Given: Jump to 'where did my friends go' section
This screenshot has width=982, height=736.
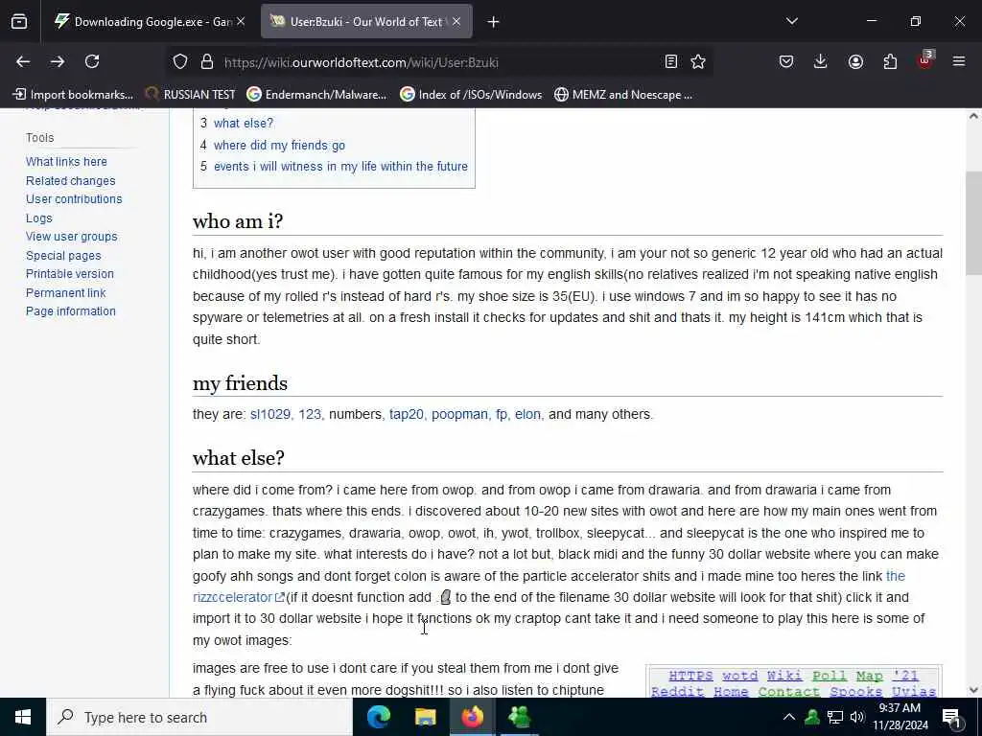Looking at the screenshot, I should 279,146.
